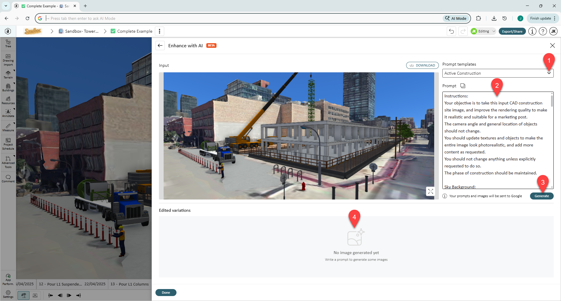
Task: Toggle presentation playback mode
Action: pos(35,295)
